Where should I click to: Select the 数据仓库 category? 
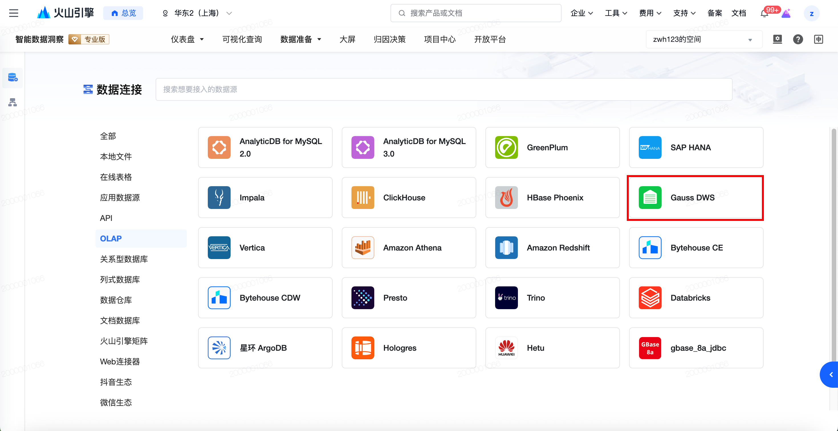coord(116,300)
